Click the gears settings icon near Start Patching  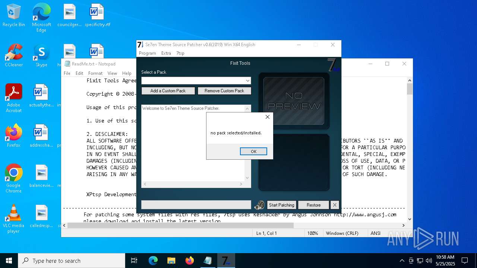[260, 205]
